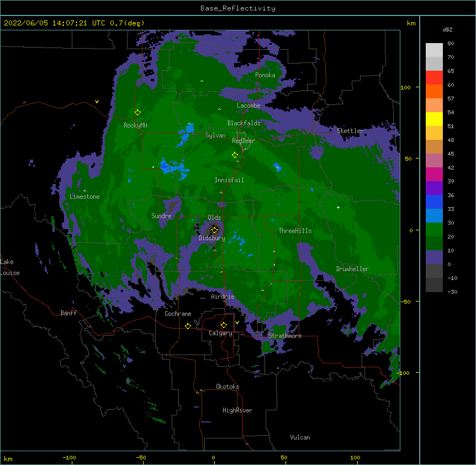The image size is (476, 465).
Task: Click the yellow V marker east of Calgary
Action: [x=237, y=323]
